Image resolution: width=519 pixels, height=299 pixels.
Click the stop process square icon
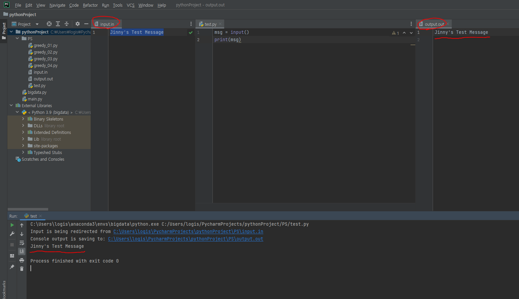tap(12, 245)
